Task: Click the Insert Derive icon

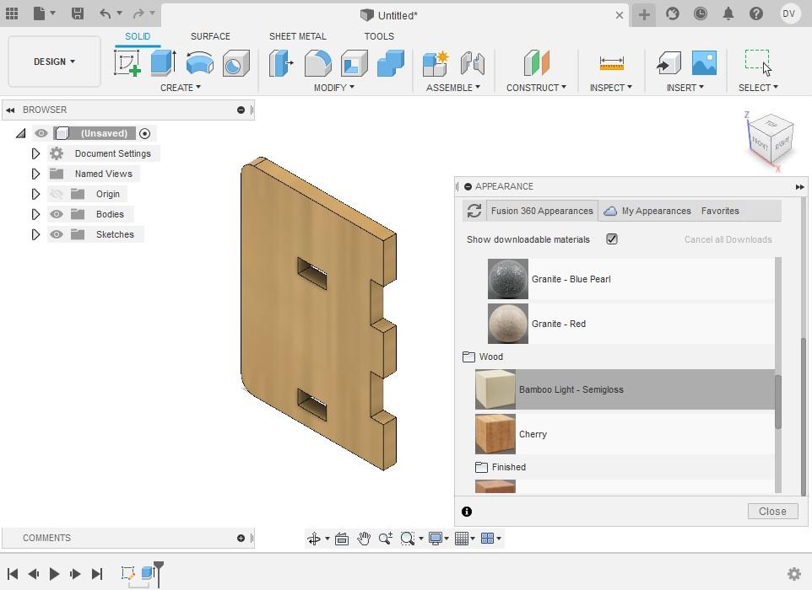Action: (x=669, y=63)
